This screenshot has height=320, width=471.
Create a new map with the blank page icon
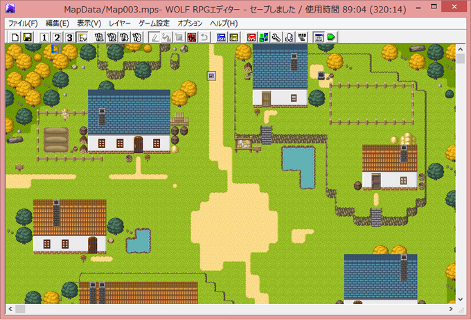coord(15,37)
